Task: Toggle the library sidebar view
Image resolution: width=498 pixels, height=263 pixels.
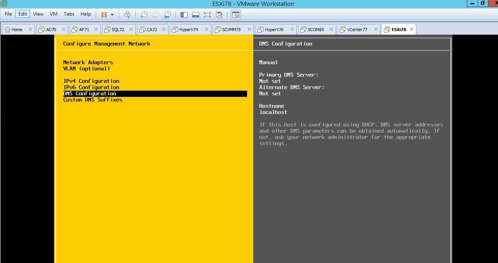Action: coord(184,15)
